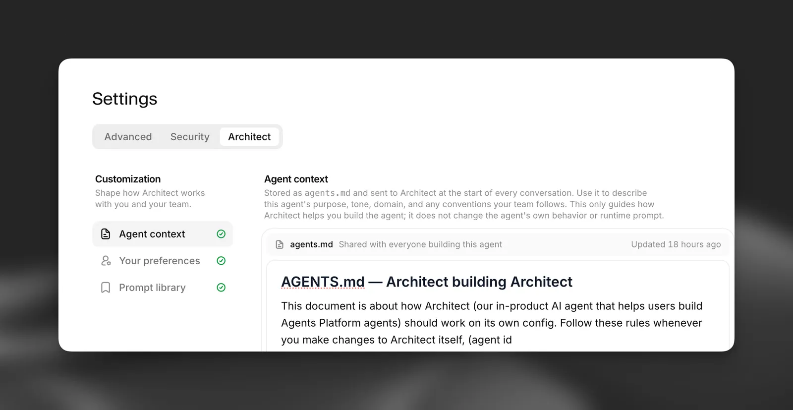This screenshot has width=793, height=410.
Task: Open Your preferences section
Action: [163, 261]
